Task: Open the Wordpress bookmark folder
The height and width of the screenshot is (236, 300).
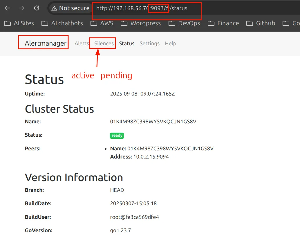Action: coord(141,23)
